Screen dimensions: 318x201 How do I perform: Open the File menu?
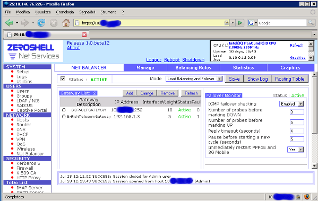tap(8, 12)
